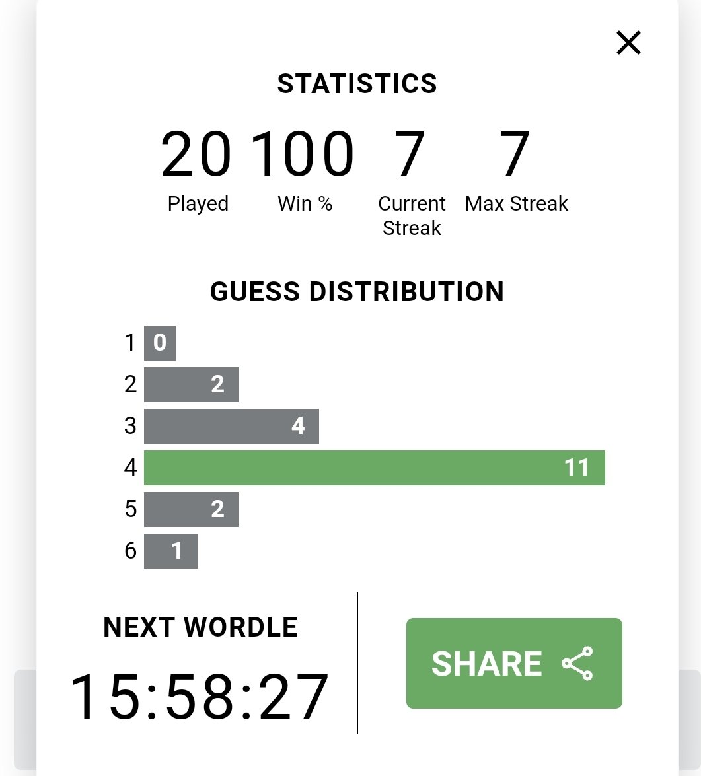The image size is (701, 776).
Task: Click the bar for guess row 5
Action: [x=191, y=509]
